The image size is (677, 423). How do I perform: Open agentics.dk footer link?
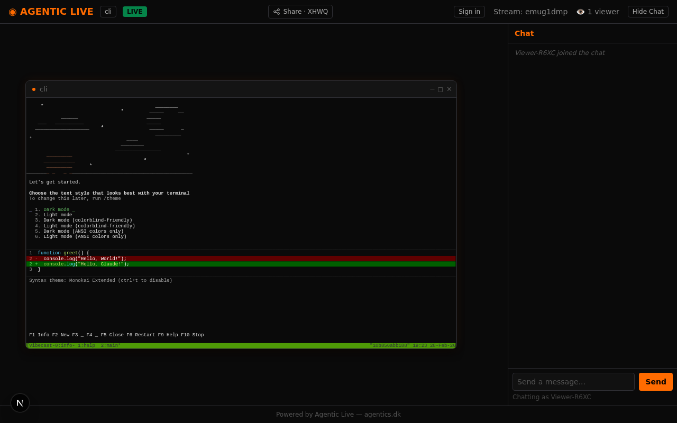pos(382,415)
